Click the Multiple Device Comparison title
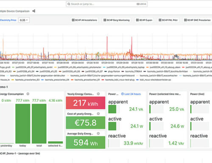This screenshot has height=163, width=212. tap(15, 11)
